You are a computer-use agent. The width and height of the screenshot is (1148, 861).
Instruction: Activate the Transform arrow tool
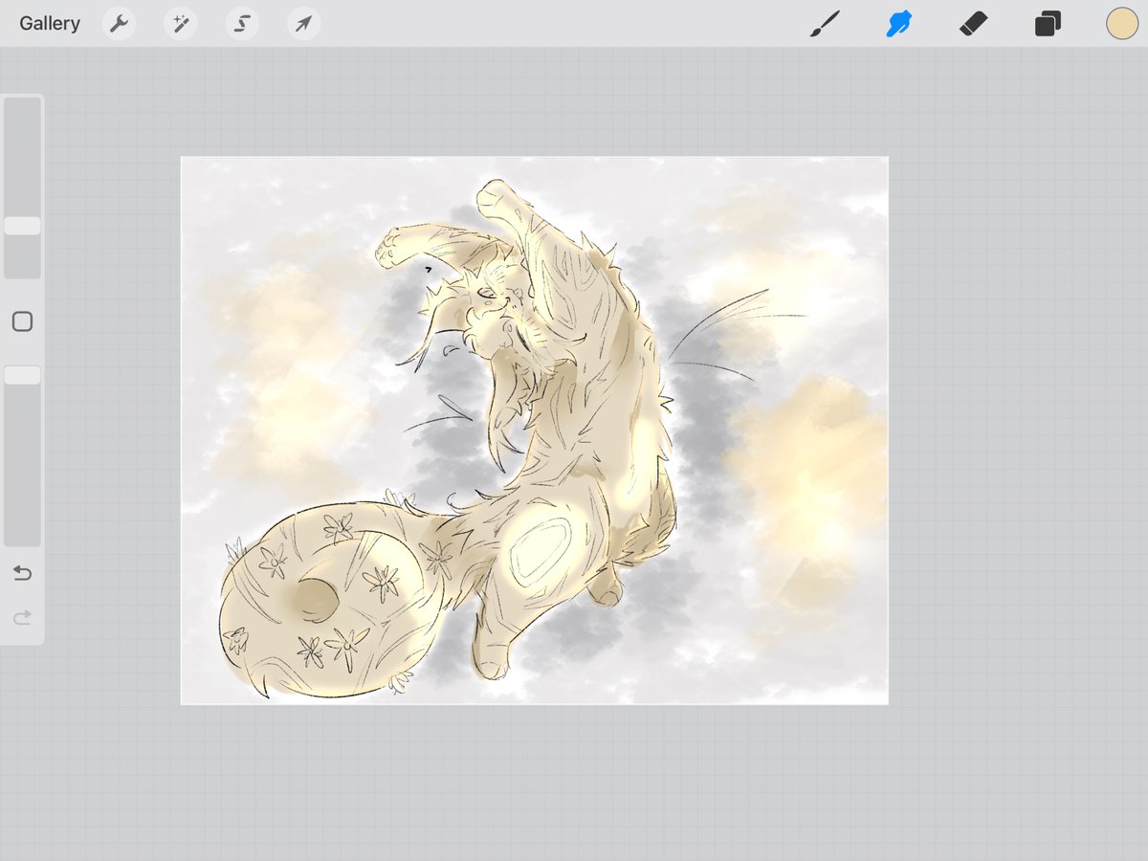click(x=303, y=24)
